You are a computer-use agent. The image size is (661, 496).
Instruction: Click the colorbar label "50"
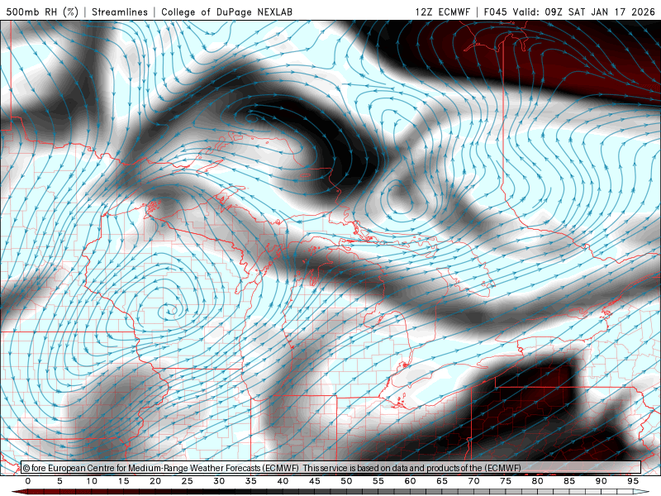click(346, 481)
